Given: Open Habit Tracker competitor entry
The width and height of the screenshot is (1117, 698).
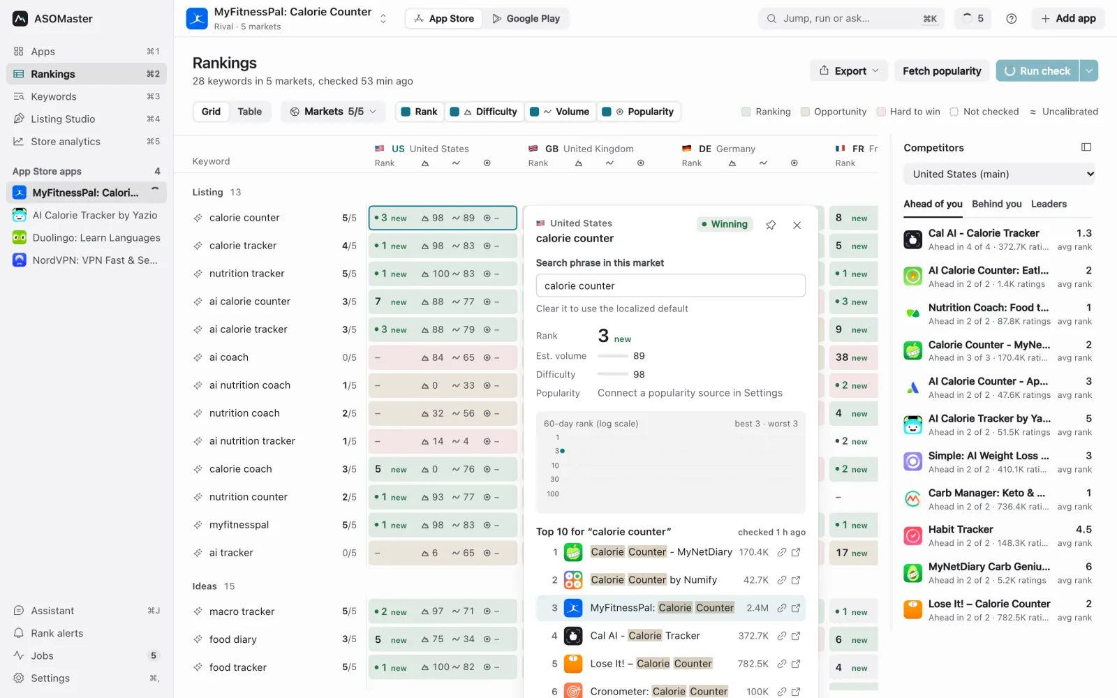Looking at the screenshot, I should coord(997,536).
